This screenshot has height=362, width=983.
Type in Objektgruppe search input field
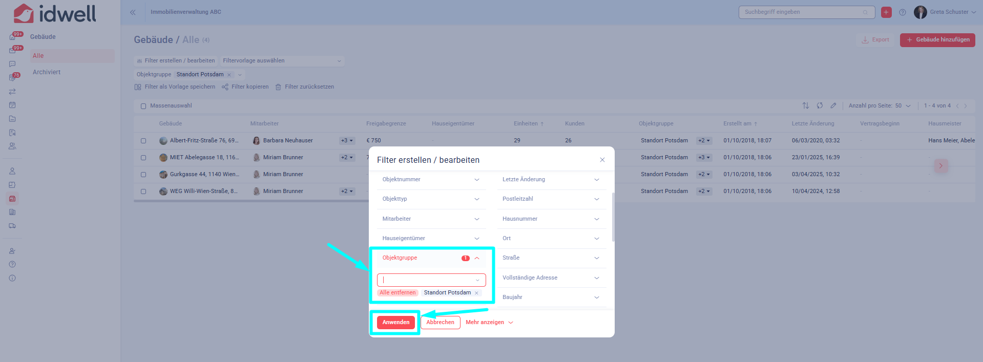(x=428, y=280)
